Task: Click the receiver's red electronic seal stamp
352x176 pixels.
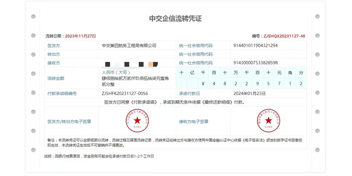Action: 269,121
